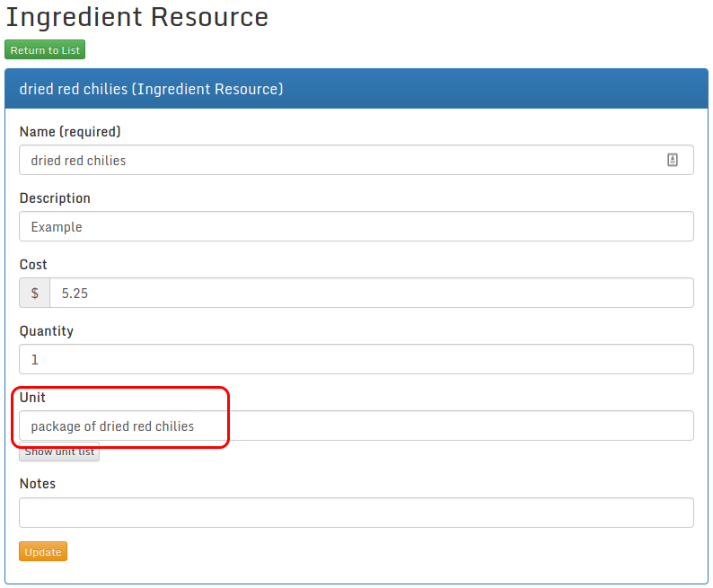The image size is (713, 588).
Task: Click the Description label
Action: click(55, 198)
